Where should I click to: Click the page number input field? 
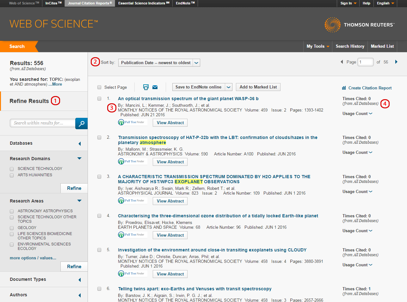coord(365,62)
